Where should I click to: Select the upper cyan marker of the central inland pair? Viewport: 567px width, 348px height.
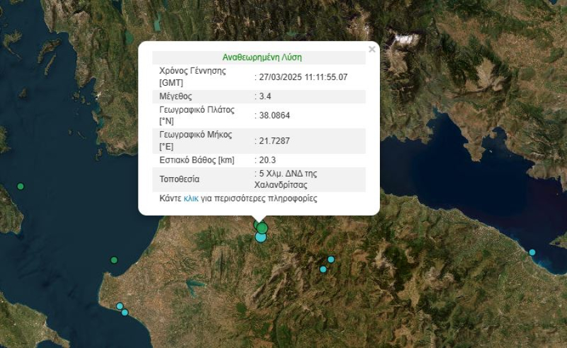click(331, 259)
